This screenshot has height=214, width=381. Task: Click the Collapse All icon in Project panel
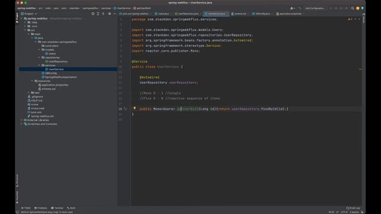(x=104, y=14)
